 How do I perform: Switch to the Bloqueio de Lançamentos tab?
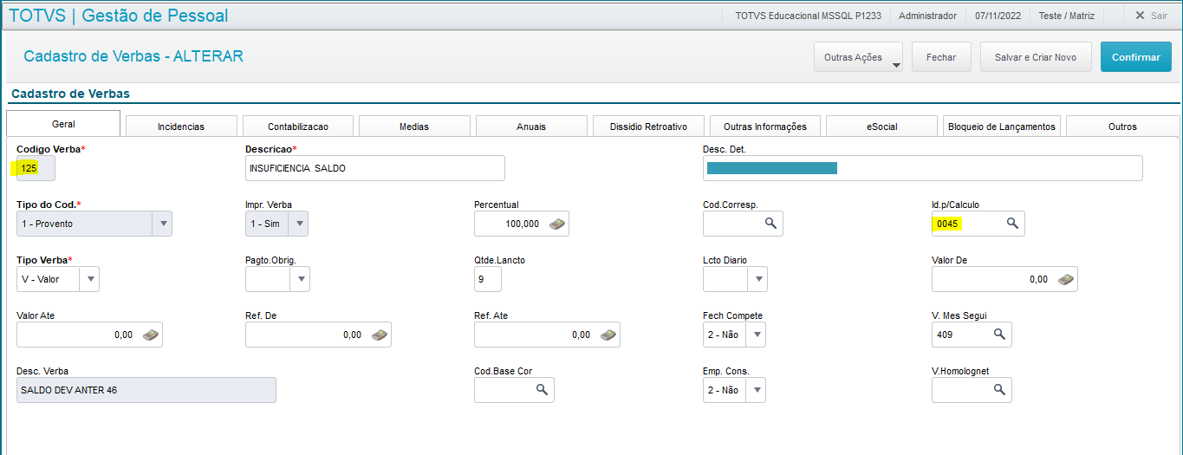coord(1002,127)
